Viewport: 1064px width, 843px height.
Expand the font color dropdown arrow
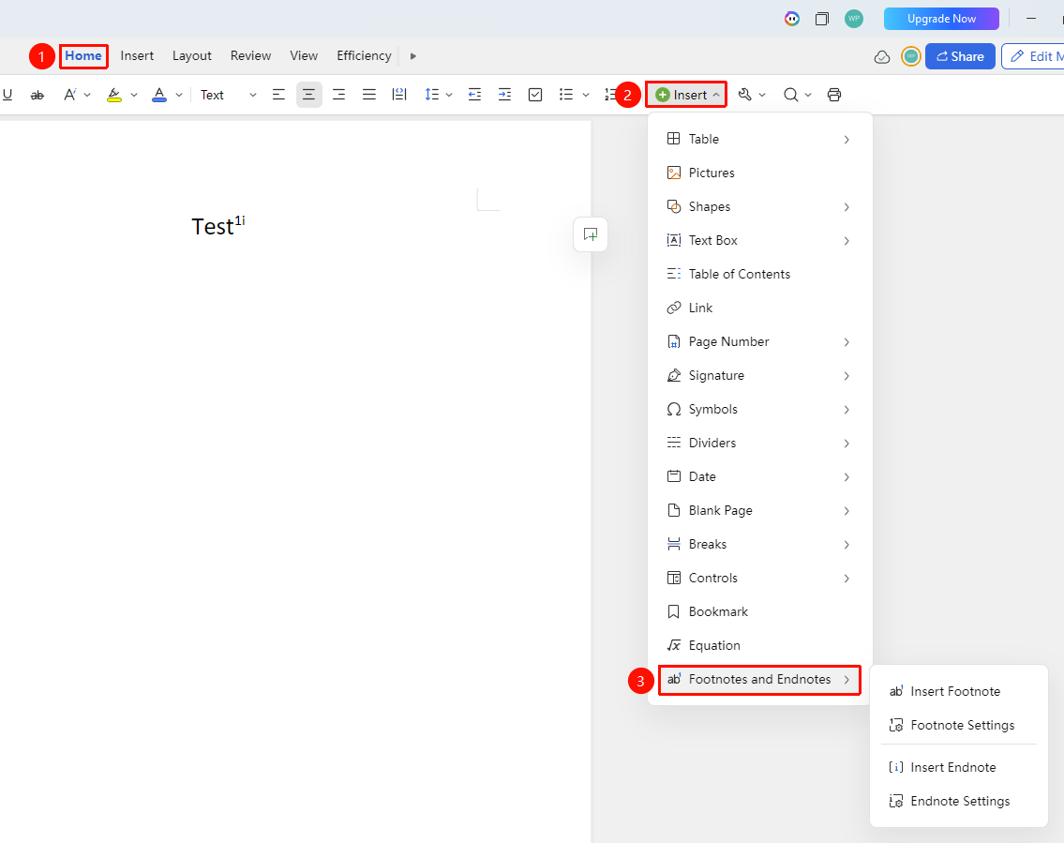point(179,95)
